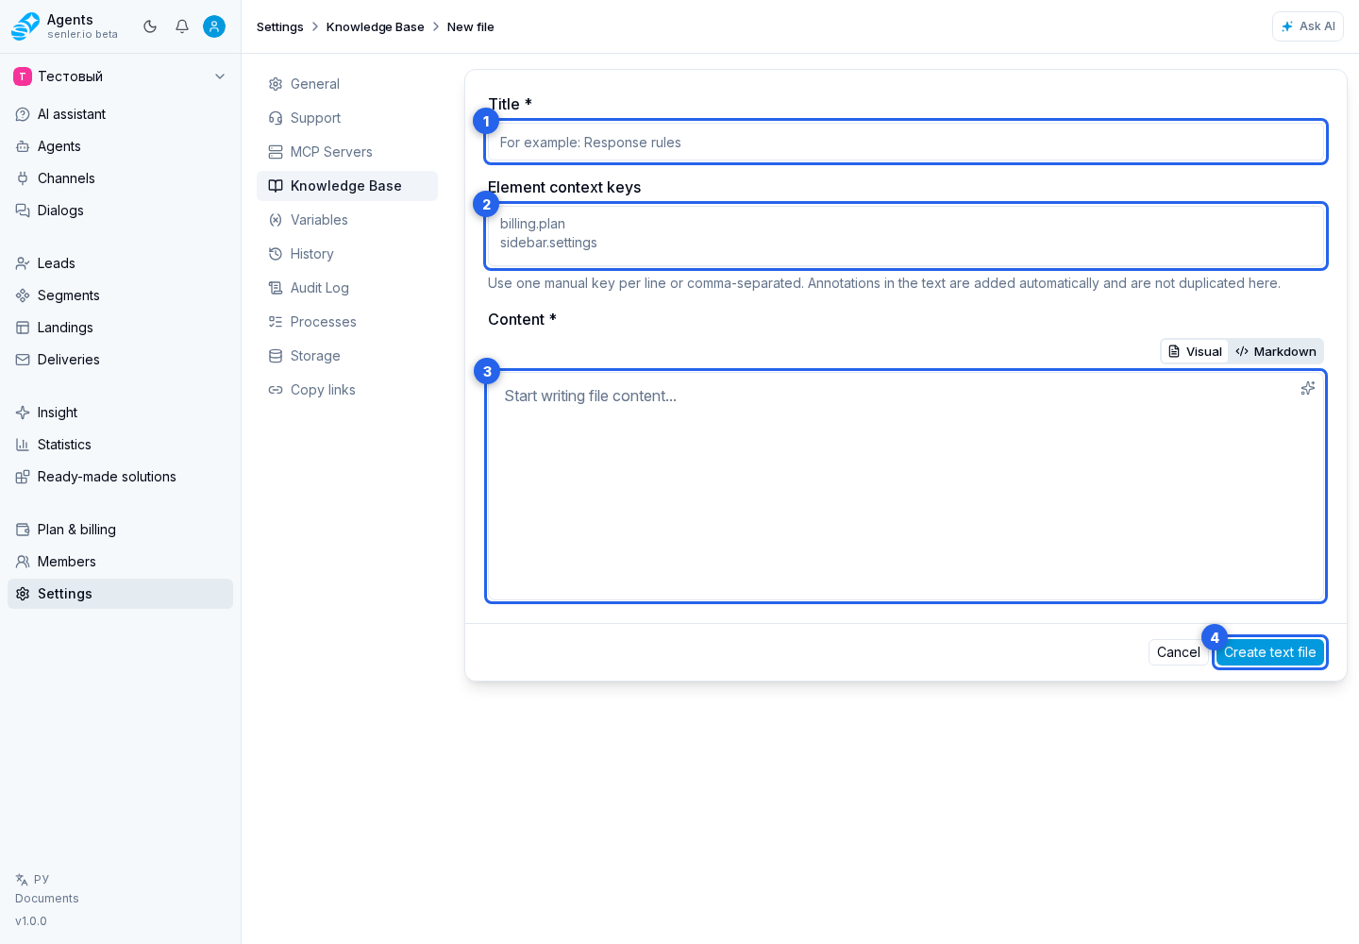Click the Dialogs chat icon

point(23,211)
